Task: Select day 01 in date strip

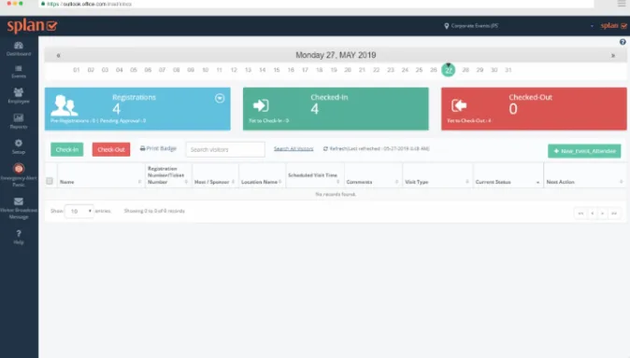Action: (x=77, y=70)
